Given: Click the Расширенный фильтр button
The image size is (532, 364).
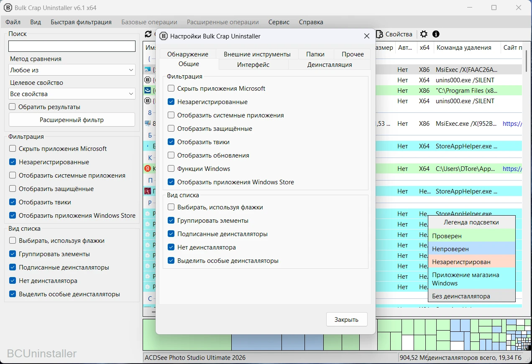Looking at the screenshot, I should [72, 120].
